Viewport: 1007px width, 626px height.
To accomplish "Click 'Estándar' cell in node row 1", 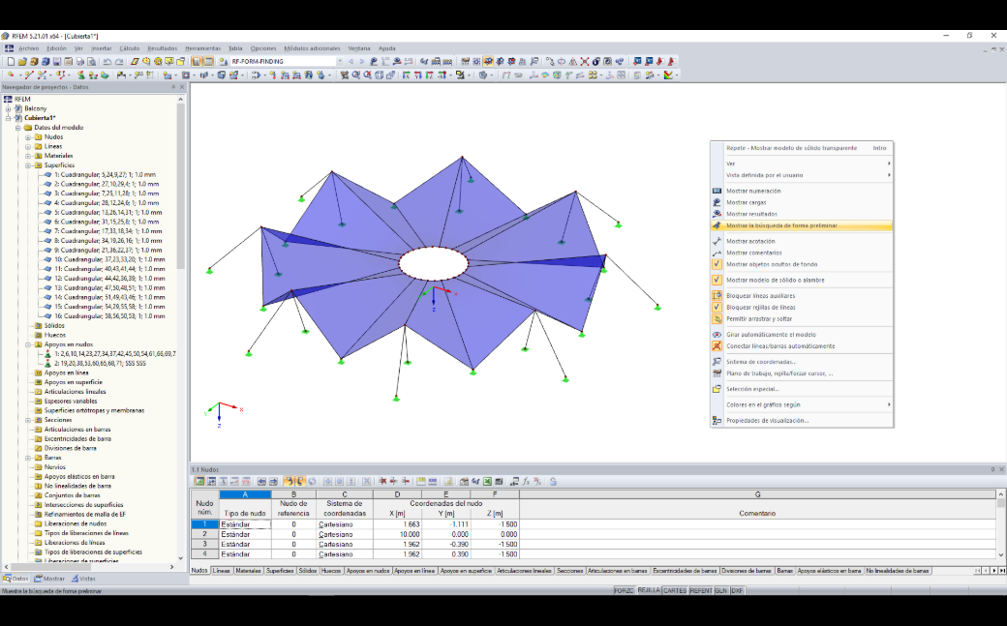I will 245,524.
